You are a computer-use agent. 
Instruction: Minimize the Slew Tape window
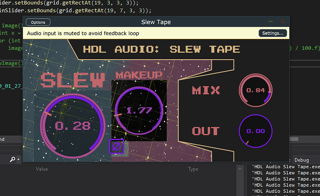271,22
